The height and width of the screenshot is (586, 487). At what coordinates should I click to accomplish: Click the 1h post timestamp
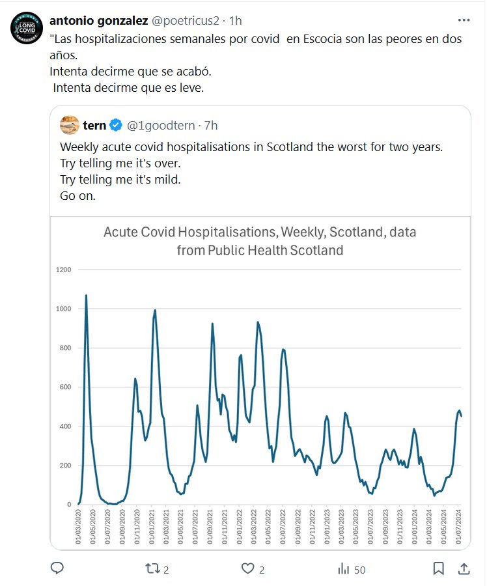[x=236, y=20]
